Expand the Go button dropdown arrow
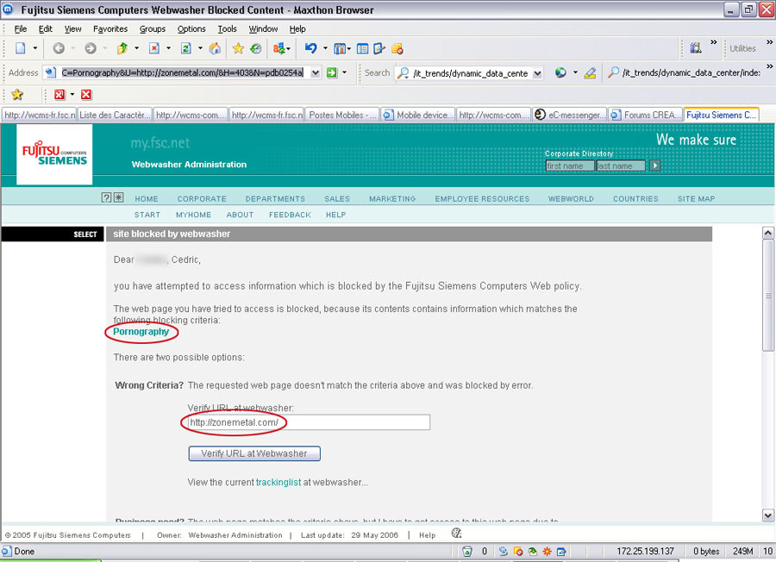The image size is (776, 562). point(344,72)
